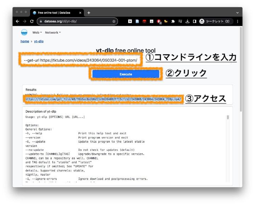
Task: Open the browser Downloads icon
Action: [x=187, y=21]
